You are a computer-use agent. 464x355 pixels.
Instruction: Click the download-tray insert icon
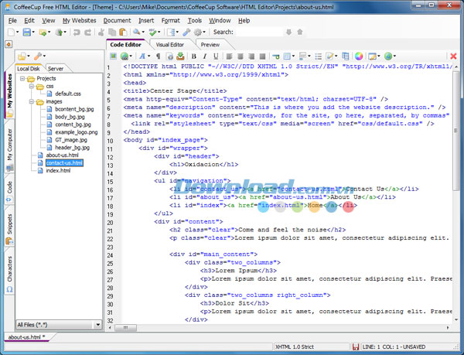coord(180,56)
